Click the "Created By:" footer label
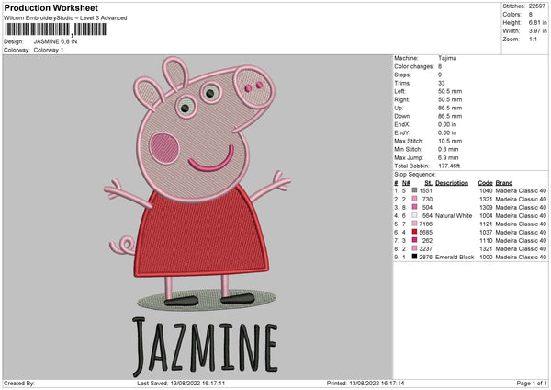Screen dimensions: 551x390 point(19,383)
